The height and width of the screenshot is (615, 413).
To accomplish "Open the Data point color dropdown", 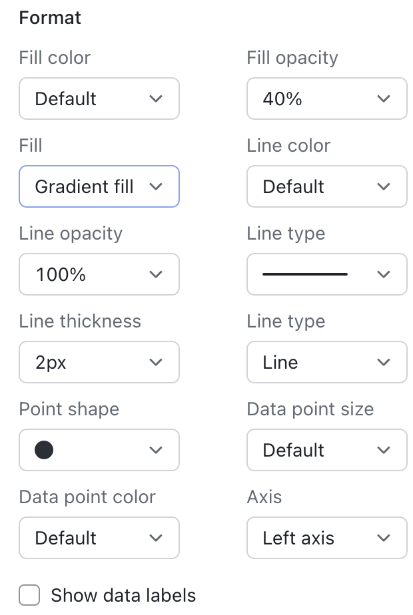I will coord(99,538).
